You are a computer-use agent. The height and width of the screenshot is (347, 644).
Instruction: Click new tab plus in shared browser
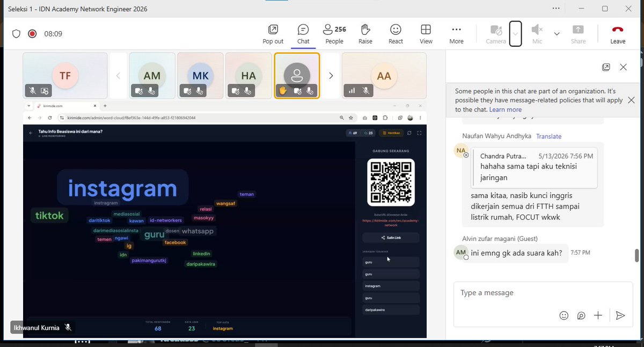[105, 106]
